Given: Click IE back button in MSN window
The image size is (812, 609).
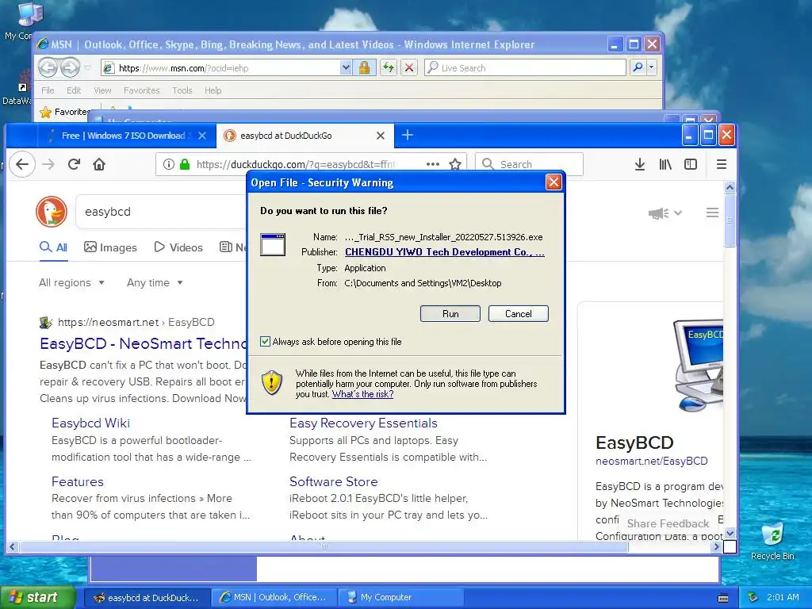Looking at the screenshot, I should [x=48, y=67].
